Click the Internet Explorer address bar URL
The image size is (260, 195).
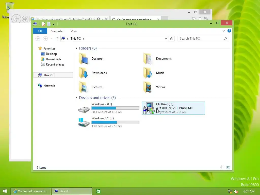point(65,19)
